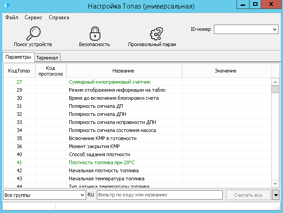Viewport: 283px width, 213px height.
Task: Click scrollbar up arrow in parameter table
Action: tap(275, 82)
